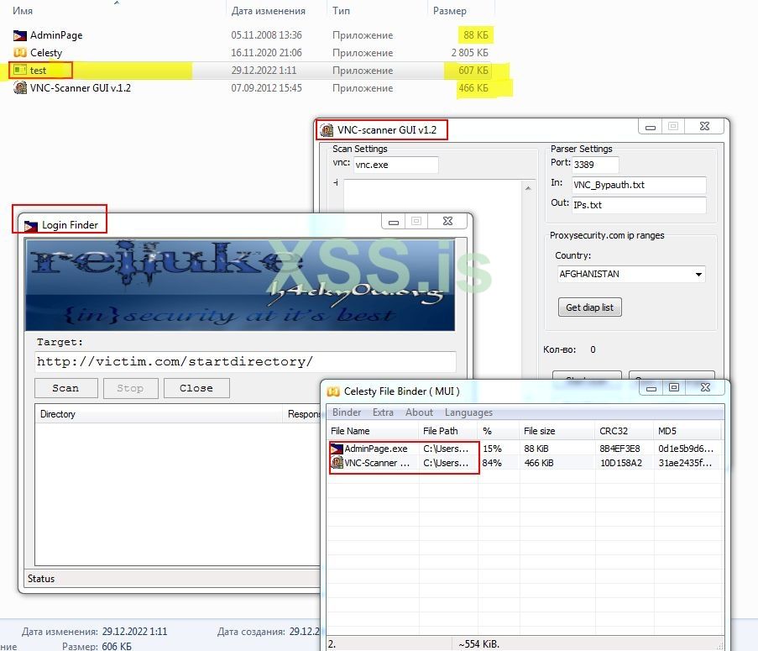758x651 pixels.
Task: Click the File Path column header in Celesty
Action: [x=448, y=431]
